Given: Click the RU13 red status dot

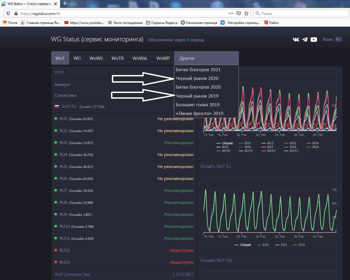Looking at the screenshot, I should point(56,262).
